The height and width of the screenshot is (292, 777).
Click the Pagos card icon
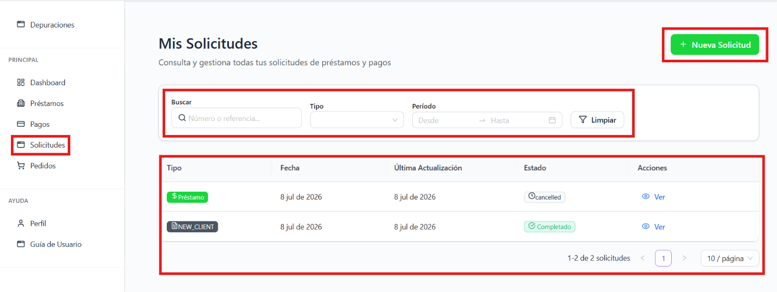pyautogui.click(x=21, y=124)
